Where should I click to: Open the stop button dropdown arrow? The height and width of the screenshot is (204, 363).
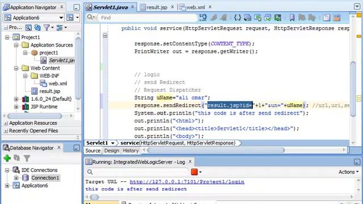click(200, 172)
